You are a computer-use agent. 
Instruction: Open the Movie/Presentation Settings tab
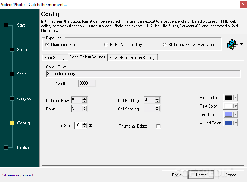(x=133, y=58)
